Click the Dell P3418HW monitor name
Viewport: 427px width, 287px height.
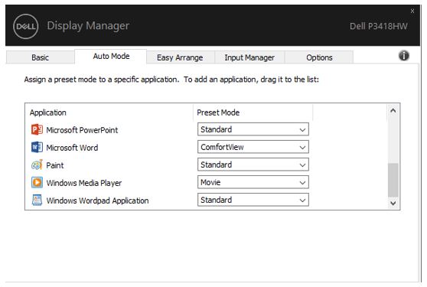379,26
